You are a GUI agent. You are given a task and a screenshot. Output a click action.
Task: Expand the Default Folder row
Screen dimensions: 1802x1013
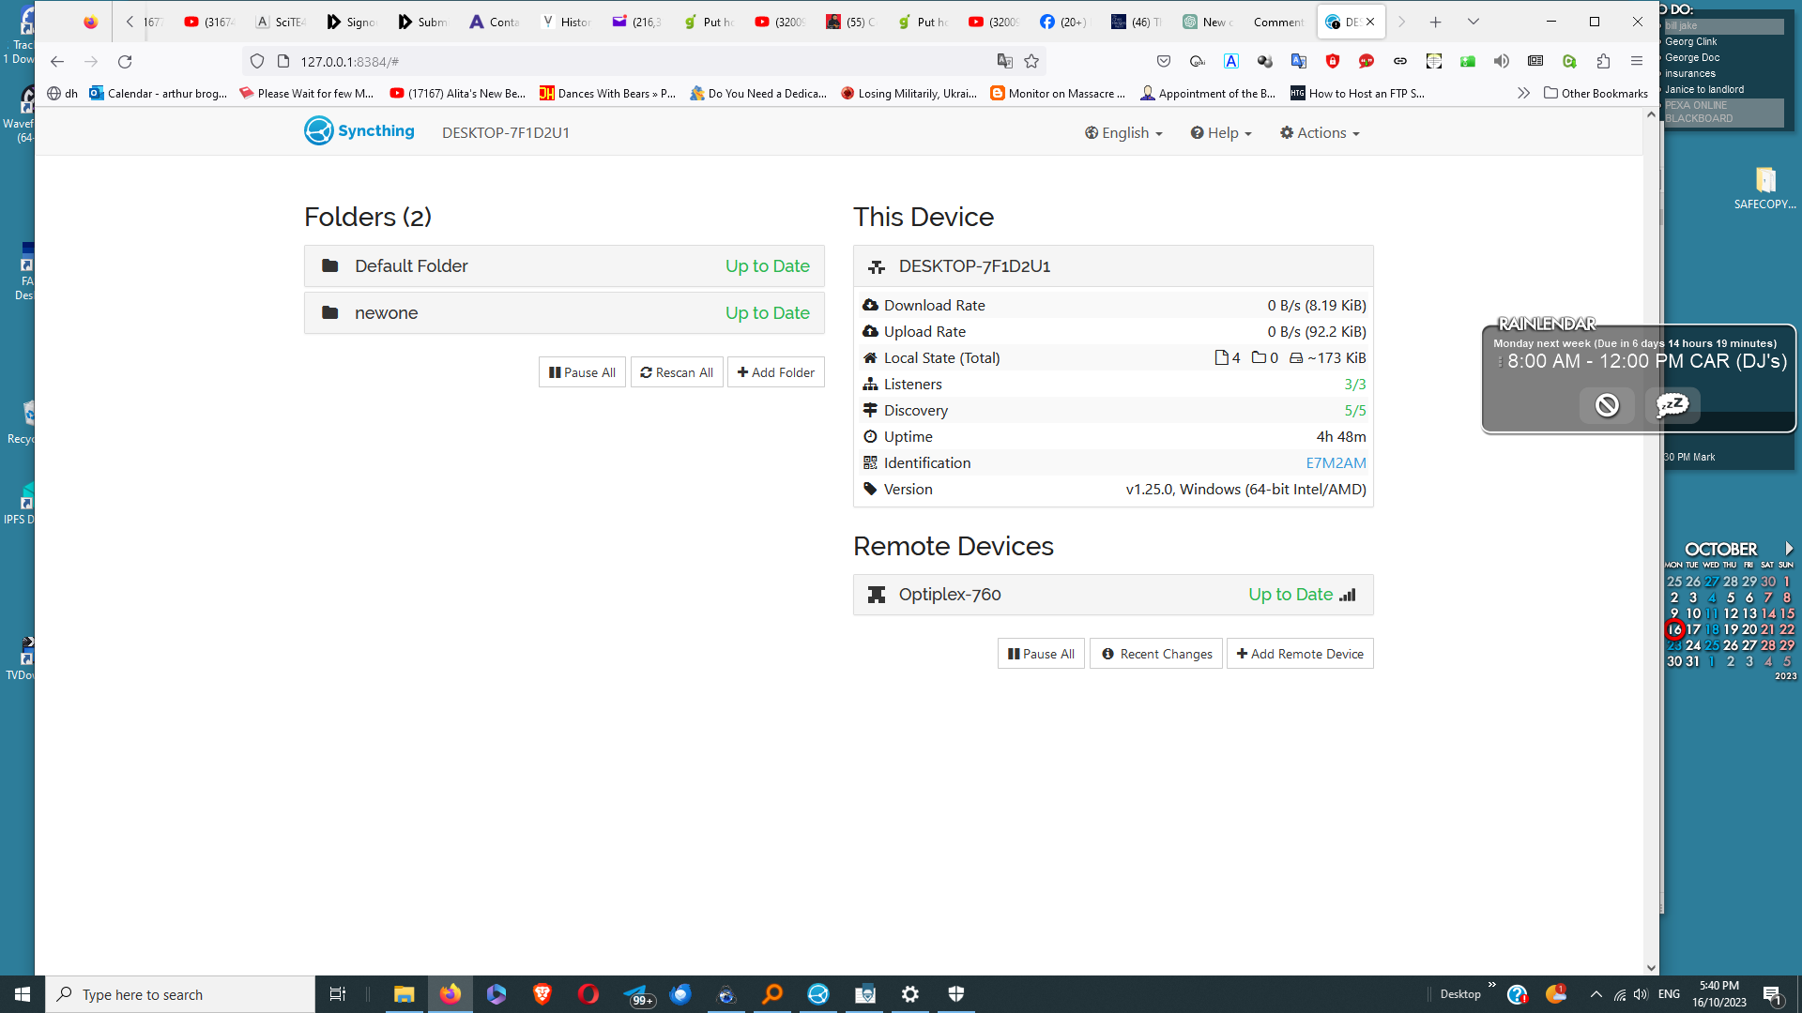[564, 266]
